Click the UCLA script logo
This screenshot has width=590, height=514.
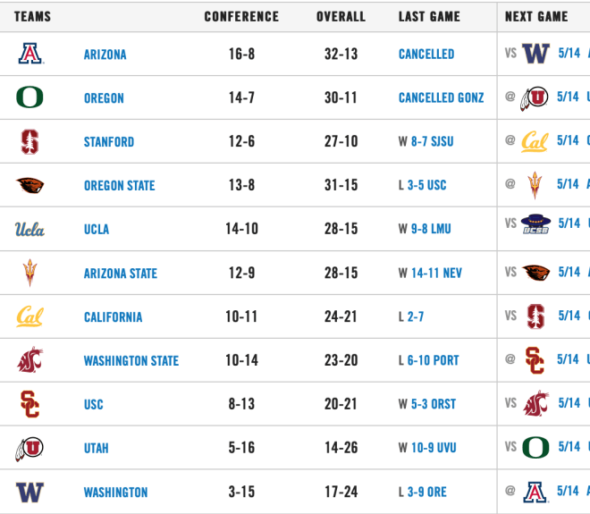[29, 229]
